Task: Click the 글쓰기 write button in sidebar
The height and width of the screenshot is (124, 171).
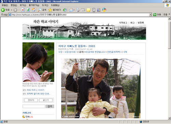Action: tap(46, 100)
